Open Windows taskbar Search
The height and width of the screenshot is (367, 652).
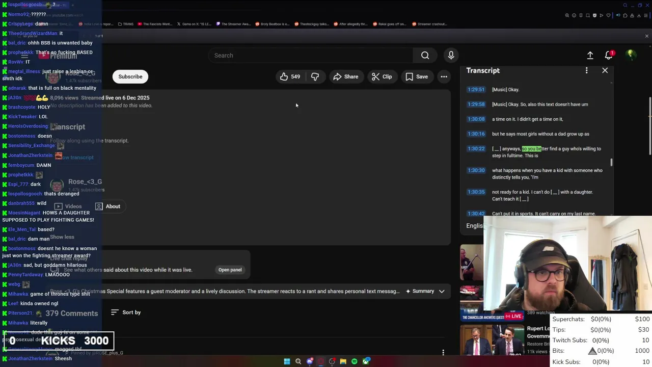pyautogui.click(x=298, y=361)
